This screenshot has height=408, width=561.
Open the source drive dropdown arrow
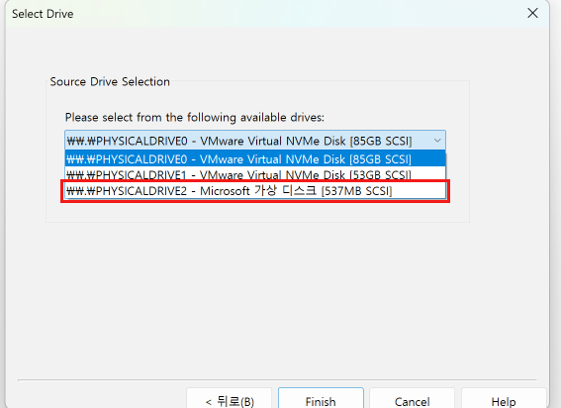[437, 141]
